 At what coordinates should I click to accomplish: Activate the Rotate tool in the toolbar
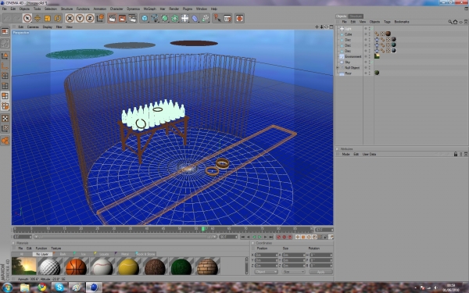point(57,18)
